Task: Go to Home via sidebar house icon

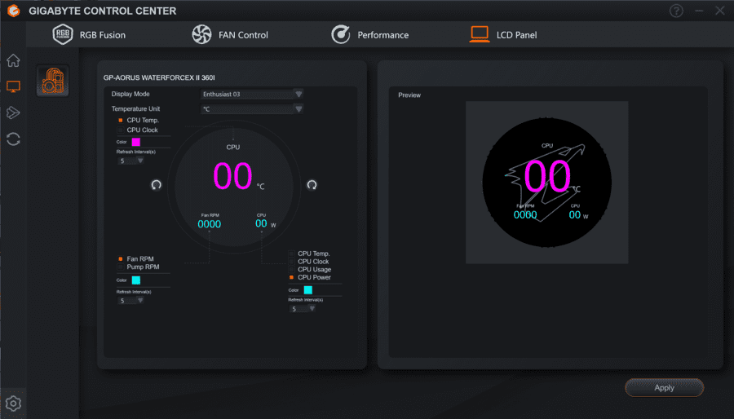Action: 13,60
